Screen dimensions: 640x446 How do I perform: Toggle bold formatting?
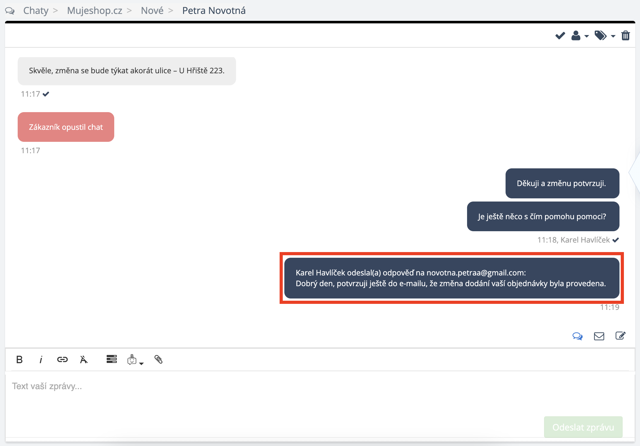coord(19,359)
